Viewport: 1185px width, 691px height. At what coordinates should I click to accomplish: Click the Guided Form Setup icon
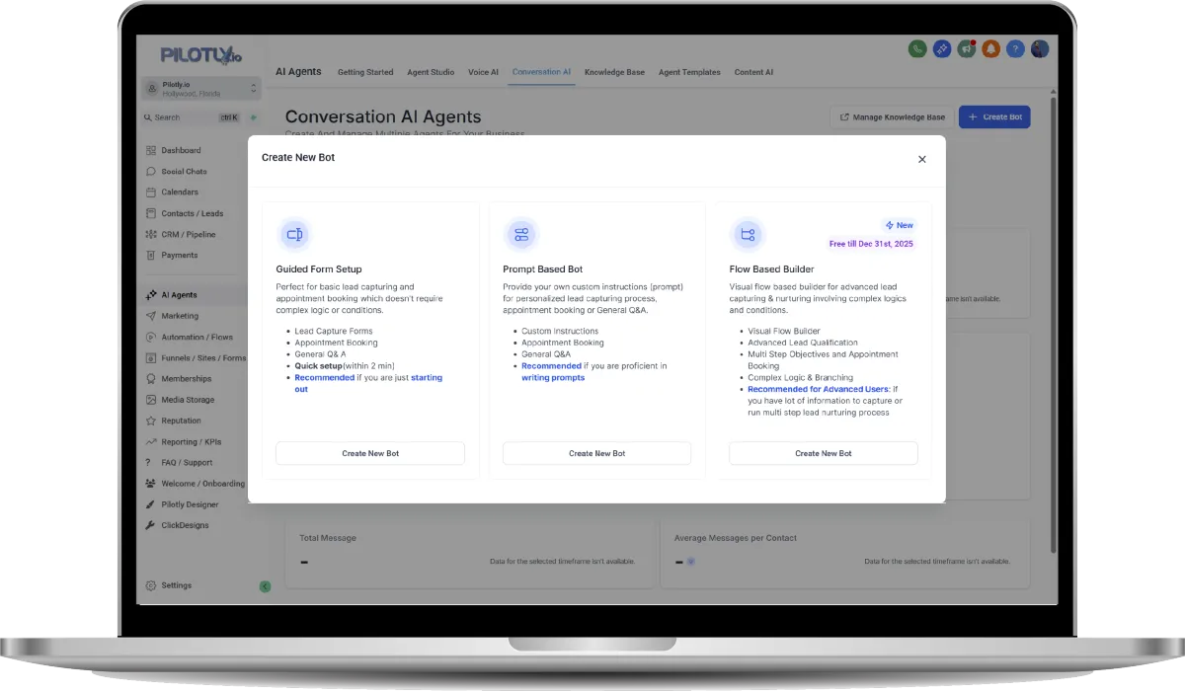[294, 234]
